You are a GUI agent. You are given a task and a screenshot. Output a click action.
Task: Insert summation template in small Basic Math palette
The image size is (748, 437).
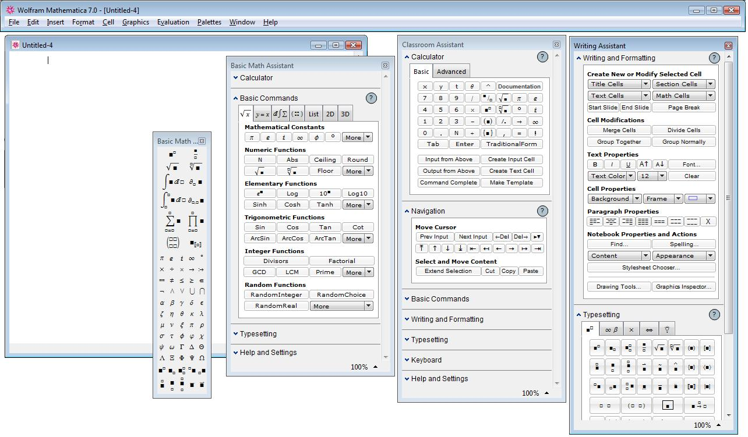point(172,222)
